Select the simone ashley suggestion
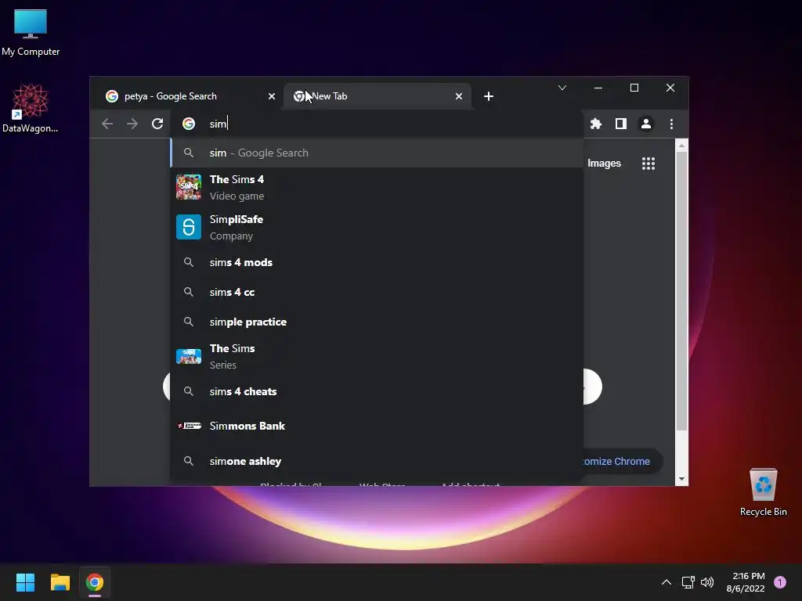The image size is (802, 601). pos(377,461)
